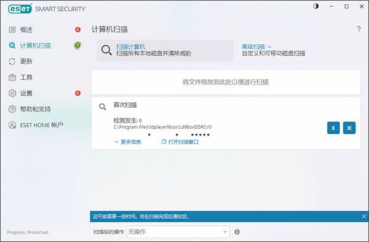The width and height of the screenshot is (369, 242).
Task: Cancel the running scan with X button
Action: pyautogui.click(x=349, y=128)
